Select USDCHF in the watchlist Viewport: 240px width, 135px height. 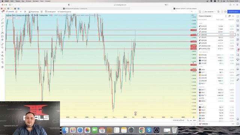point(216,31)
